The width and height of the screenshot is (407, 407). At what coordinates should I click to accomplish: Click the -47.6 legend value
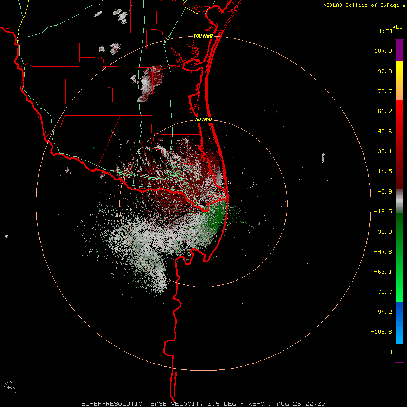[383, 252]
